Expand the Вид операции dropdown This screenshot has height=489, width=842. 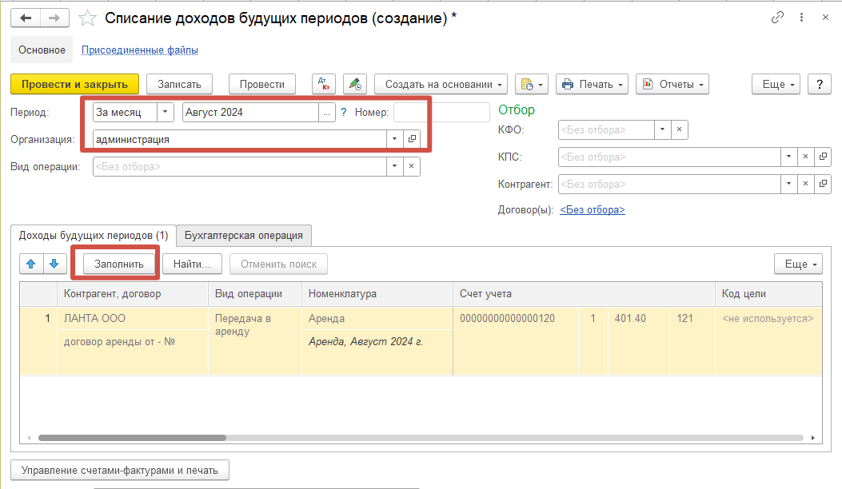point(395,166)
